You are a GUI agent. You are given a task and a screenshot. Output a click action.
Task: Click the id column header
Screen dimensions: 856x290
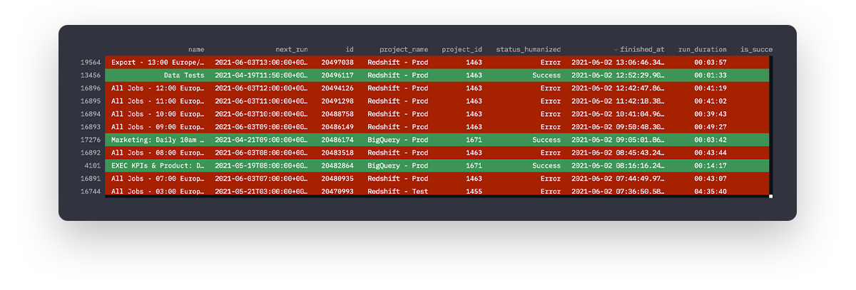(x=350, y=50)
